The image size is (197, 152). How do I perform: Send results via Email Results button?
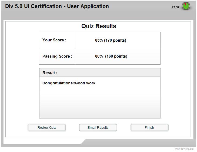pyautogui.click(x=98, y=127)
